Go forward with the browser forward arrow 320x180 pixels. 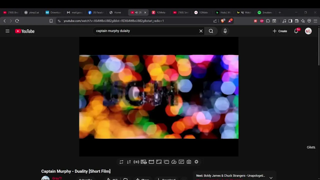(x=10, y=21)
